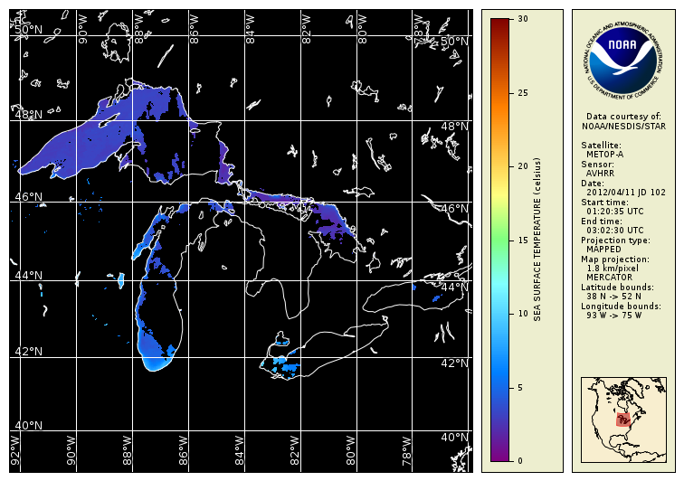The width and height of the screenshot is (684, 481).
Task: Click the 50°N label on map's right edge
Action: click(x=454, y=42)
